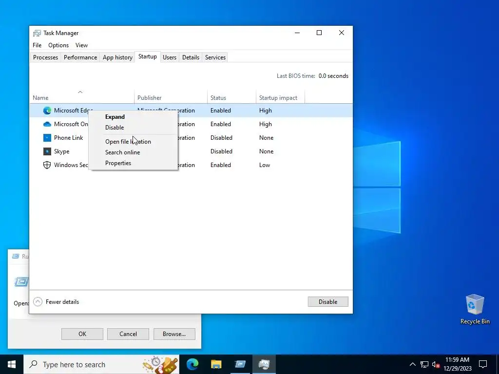The height and width of the screenshot is (374, 499).
Task: Switch to the Performance tab
Action: point(80,57)
